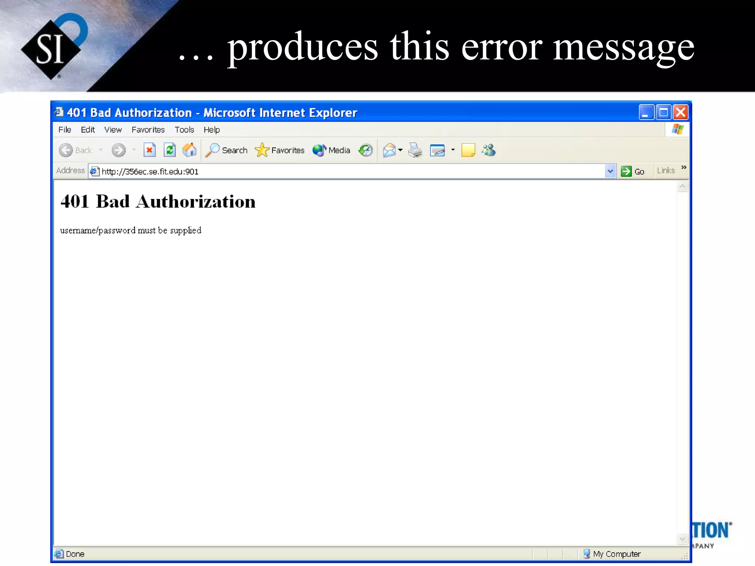Open the Favorites menu
The image size is (755, 566).
pos(148,130)
